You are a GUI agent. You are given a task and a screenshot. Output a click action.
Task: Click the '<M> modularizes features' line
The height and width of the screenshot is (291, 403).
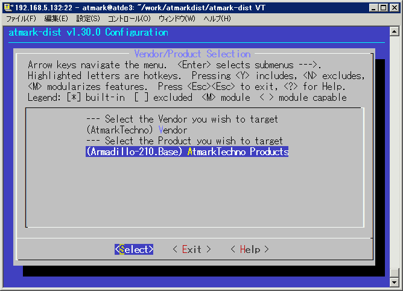(186, 86)
